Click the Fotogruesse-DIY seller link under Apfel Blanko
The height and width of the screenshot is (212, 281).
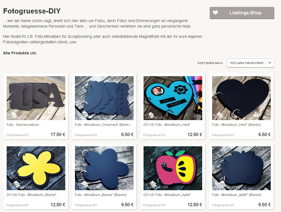tap(223, 205)
